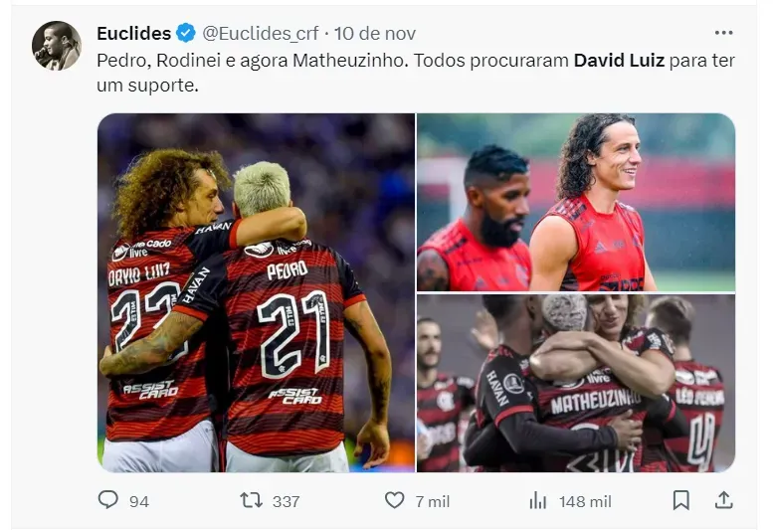Open the reply comment icon
The height and width of the screenshot is (530, 773).
108,500
